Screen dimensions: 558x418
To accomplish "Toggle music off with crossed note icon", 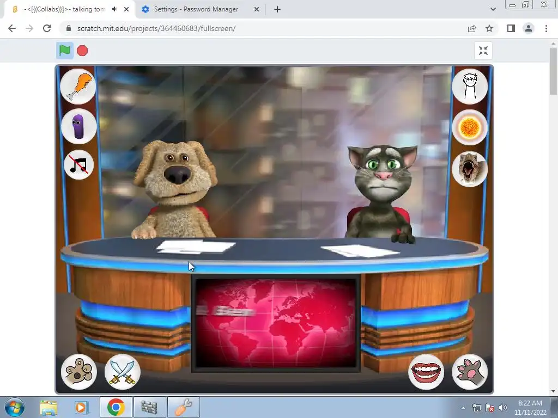I will pos(78,164).
